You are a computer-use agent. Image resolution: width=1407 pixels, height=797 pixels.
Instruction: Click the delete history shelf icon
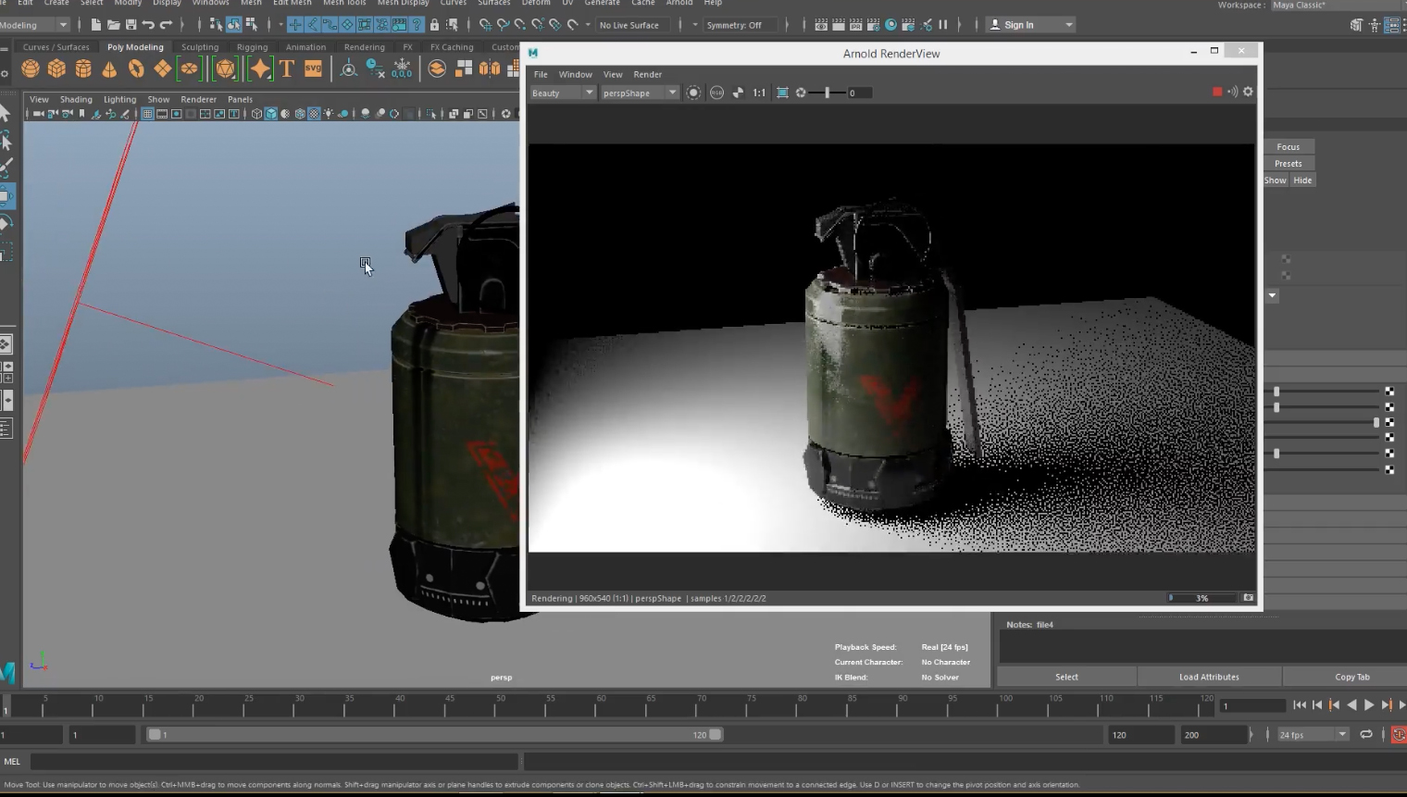(x=375, y=68)
